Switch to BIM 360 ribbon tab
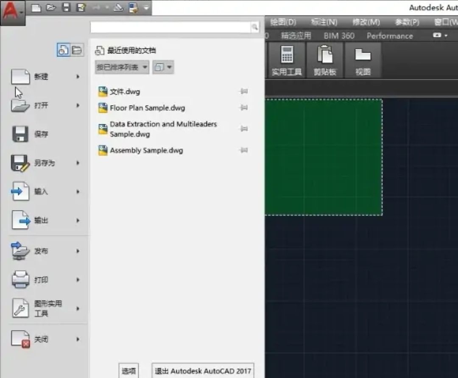458x378 pixels. pyautogui.click(x=339, y=36)
